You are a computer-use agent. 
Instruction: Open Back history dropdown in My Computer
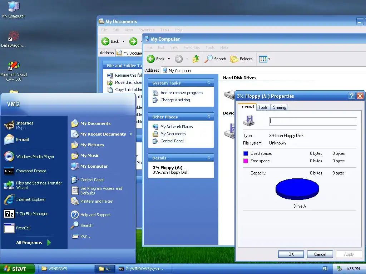point(169,59)
